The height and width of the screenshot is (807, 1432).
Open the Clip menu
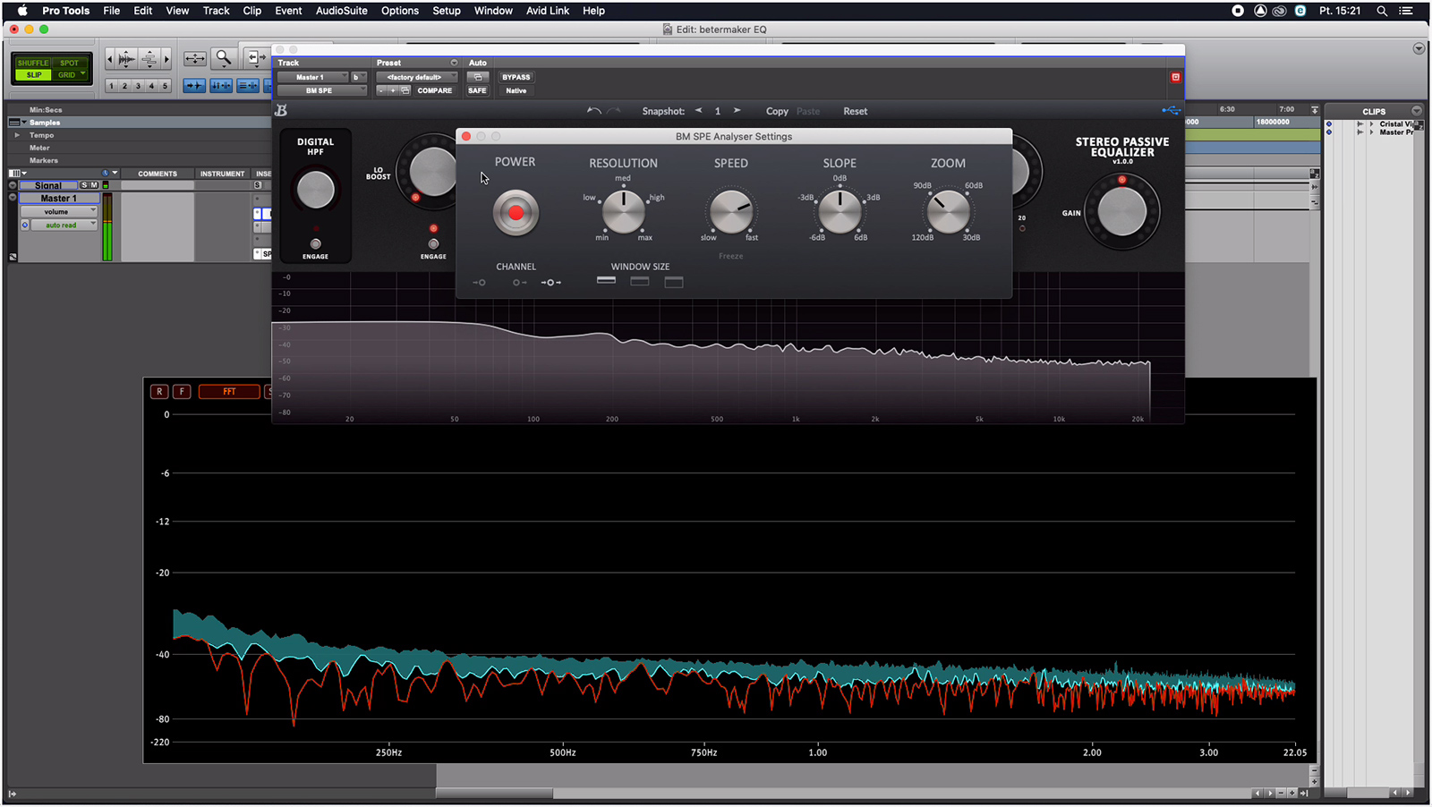251,11
